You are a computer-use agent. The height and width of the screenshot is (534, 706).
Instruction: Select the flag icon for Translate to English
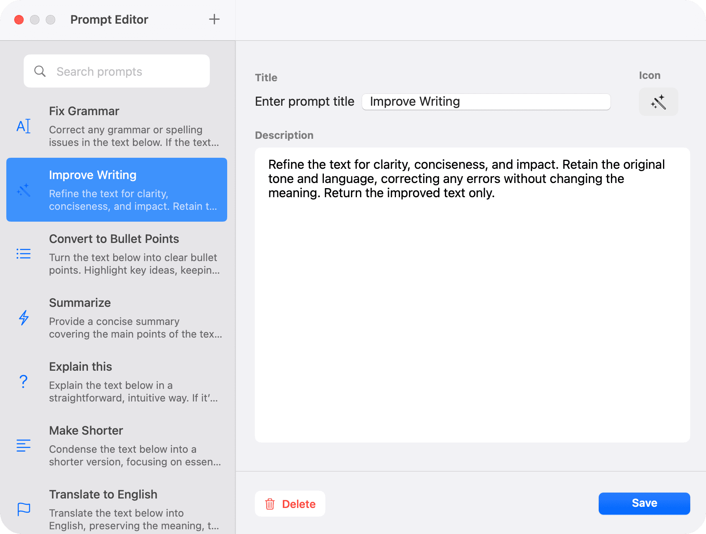[x=24, y=509]
